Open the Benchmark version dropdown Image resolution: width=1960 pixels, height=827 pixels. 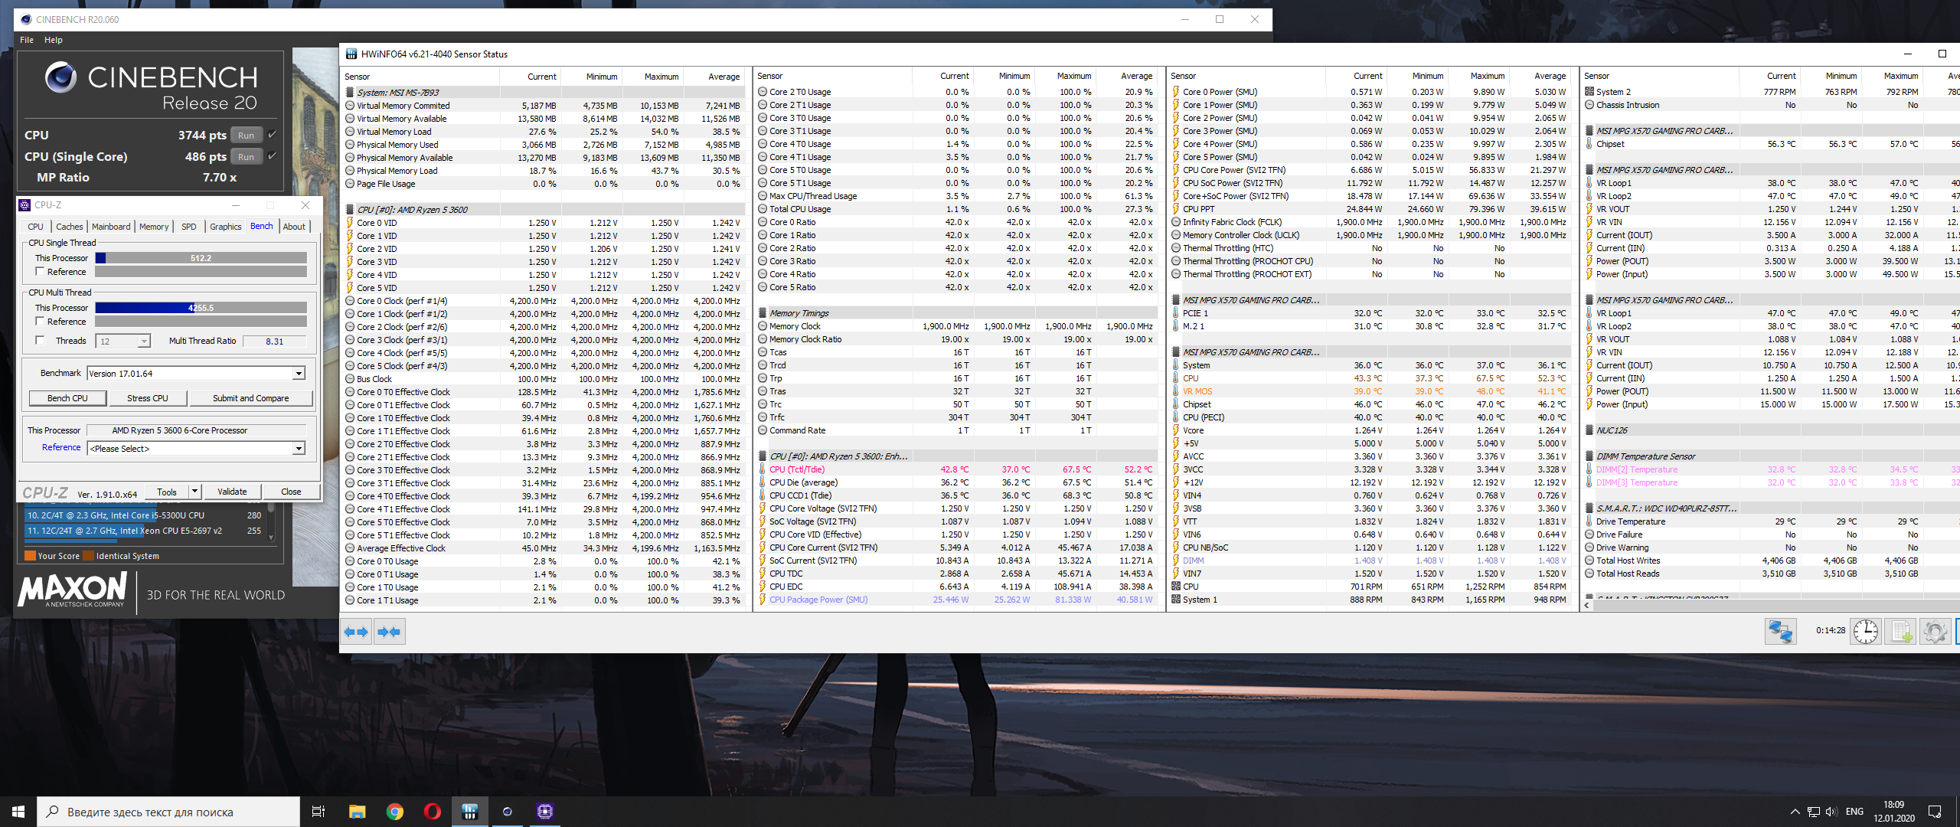click(x=299, y=374)
